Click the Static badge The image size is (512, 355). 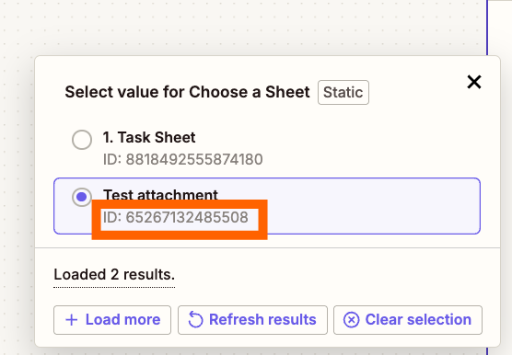(343, 92)
